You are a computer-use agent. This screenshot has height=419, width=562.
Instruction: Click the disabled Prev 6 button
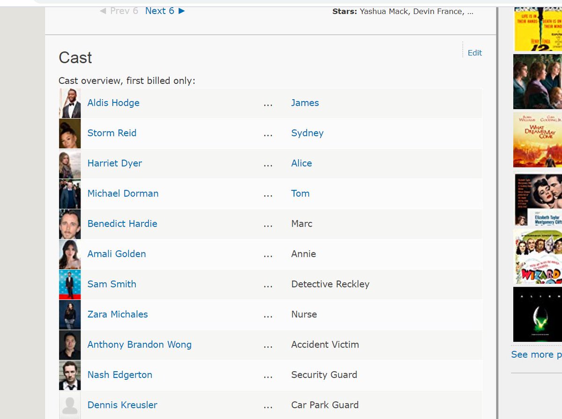click(119, 11)
